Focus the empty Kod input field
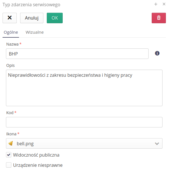The width and height of the screenshot is (169, 175). pyautogui.click(x=84, y=122)
